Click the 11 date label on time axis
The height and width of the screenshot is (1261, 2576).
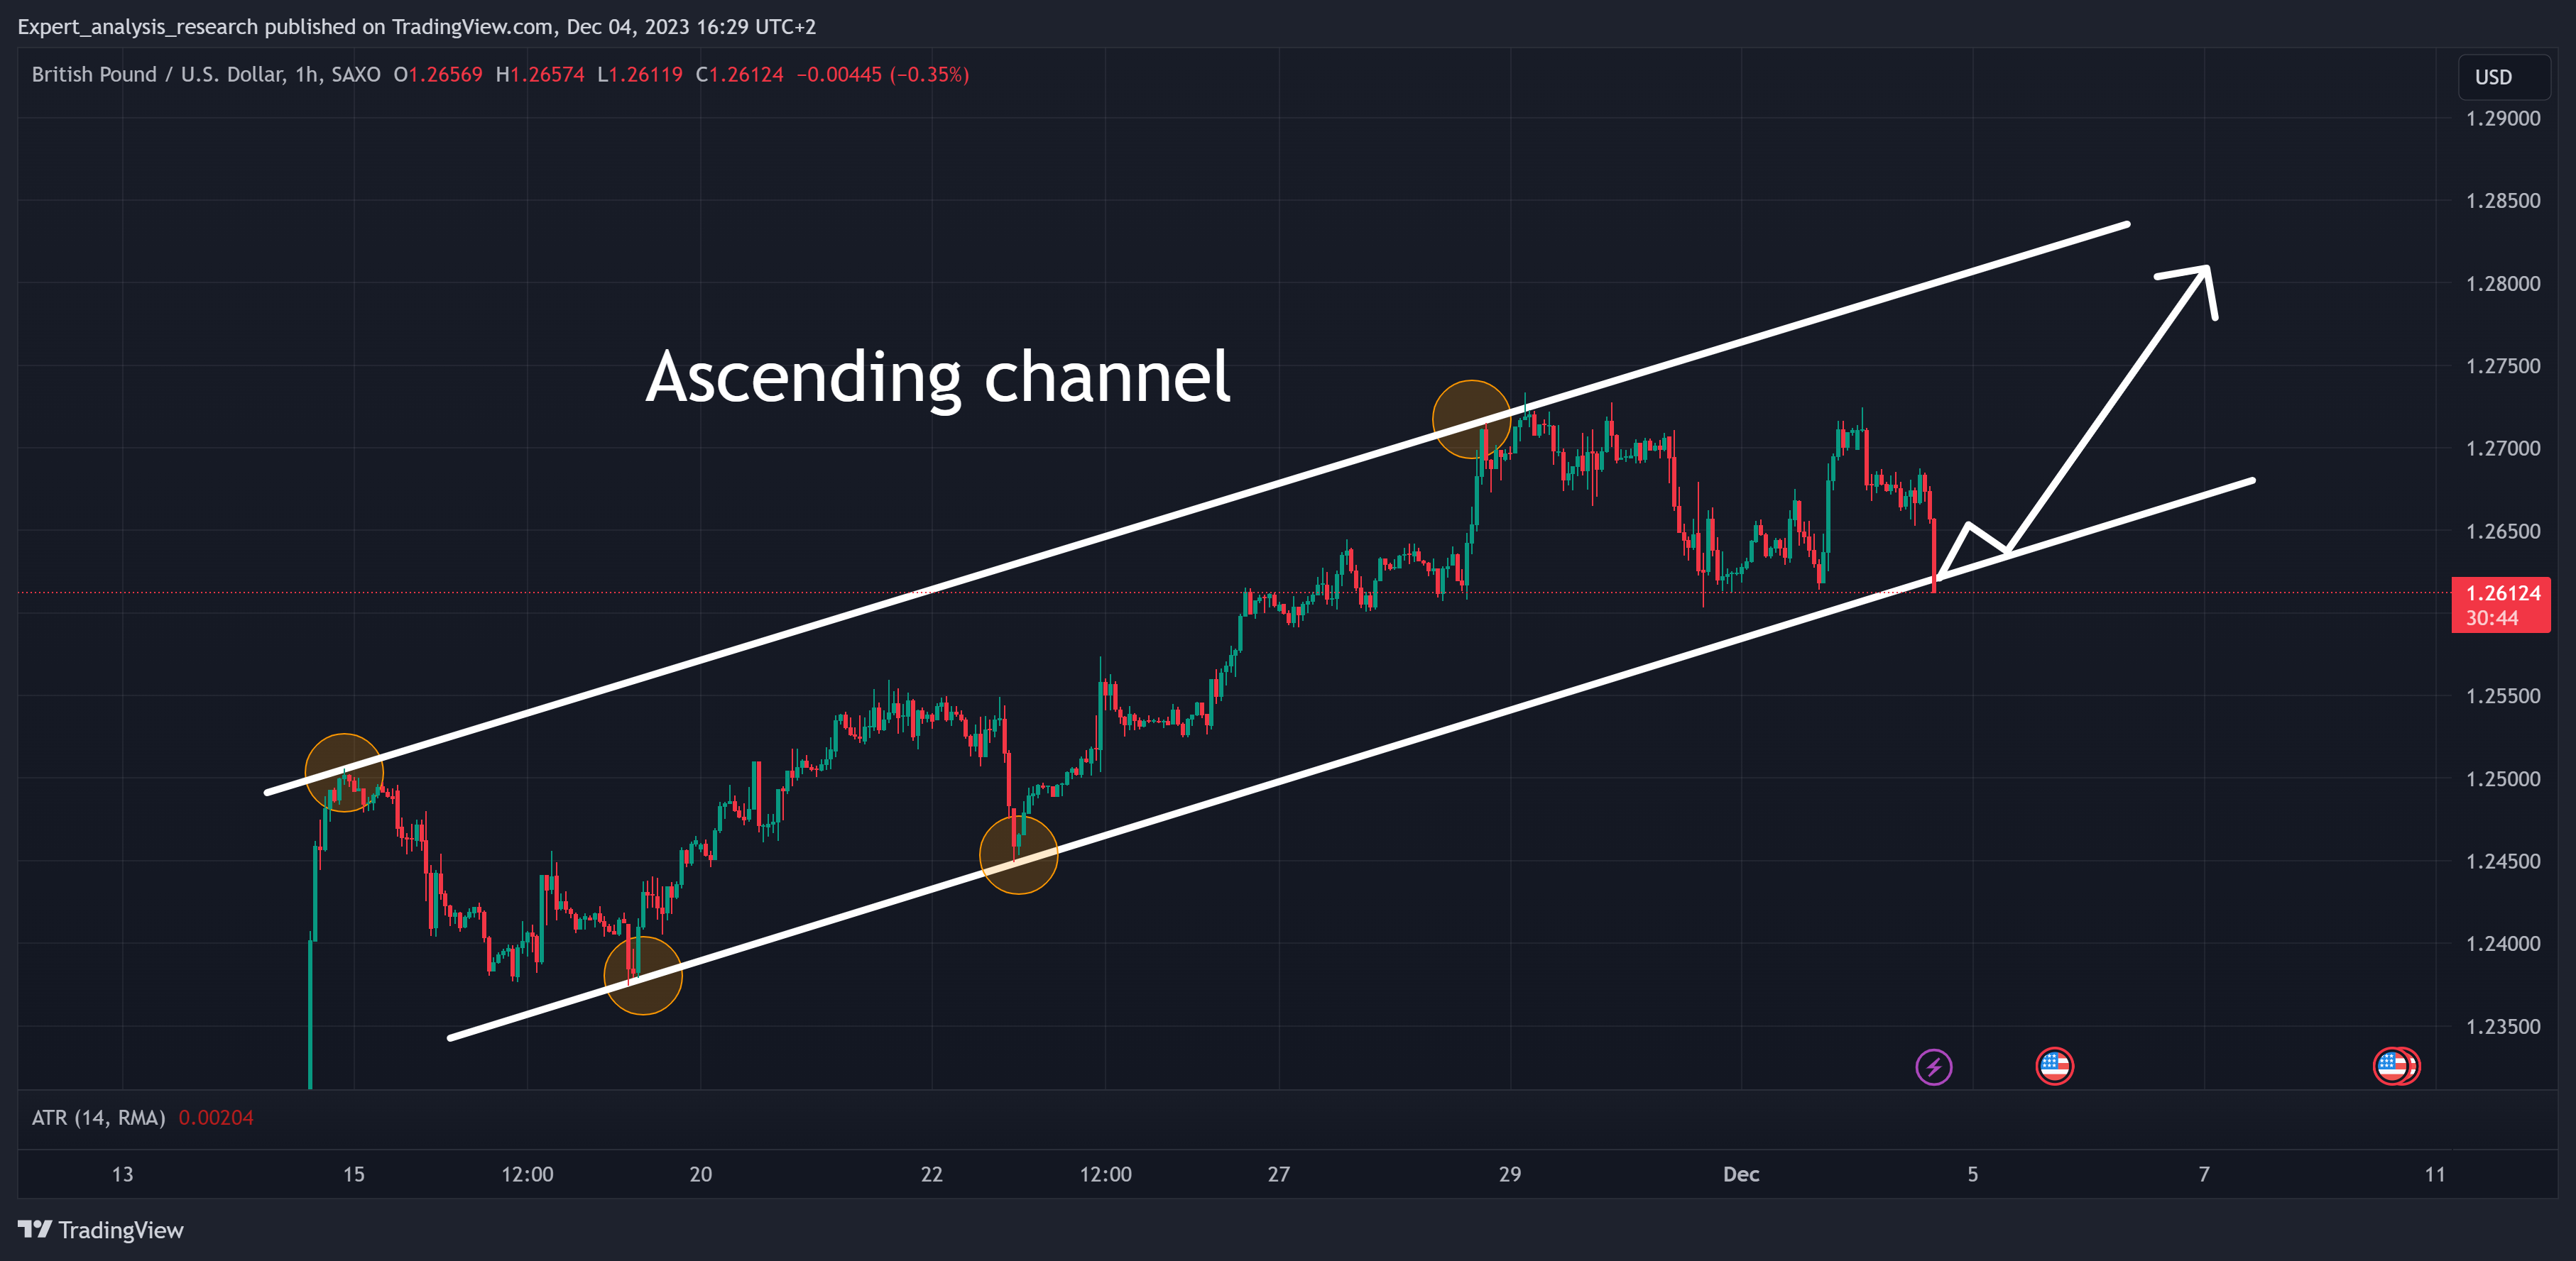2434,1174
